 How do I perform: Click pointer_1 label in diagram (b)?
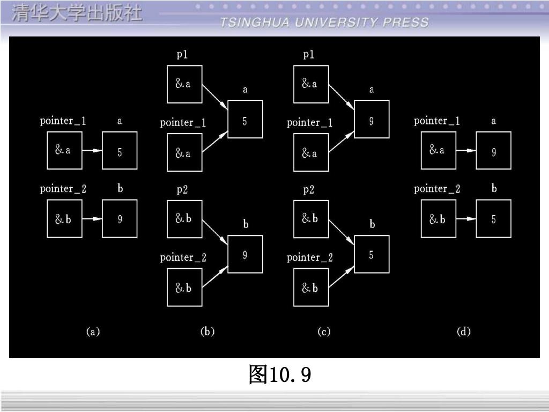(x=183, y=123)
